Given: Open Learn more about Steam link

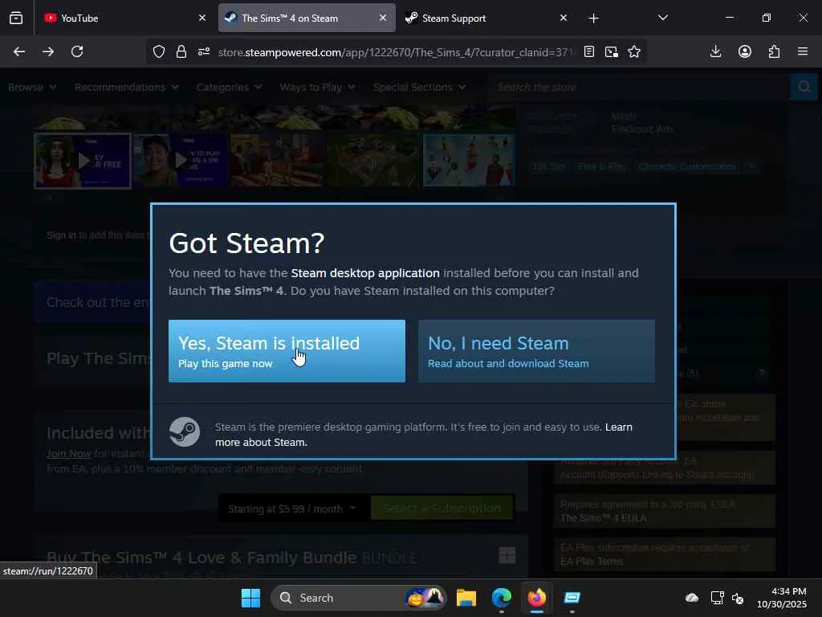Looking at the screenshot, I should click(424, 435).
